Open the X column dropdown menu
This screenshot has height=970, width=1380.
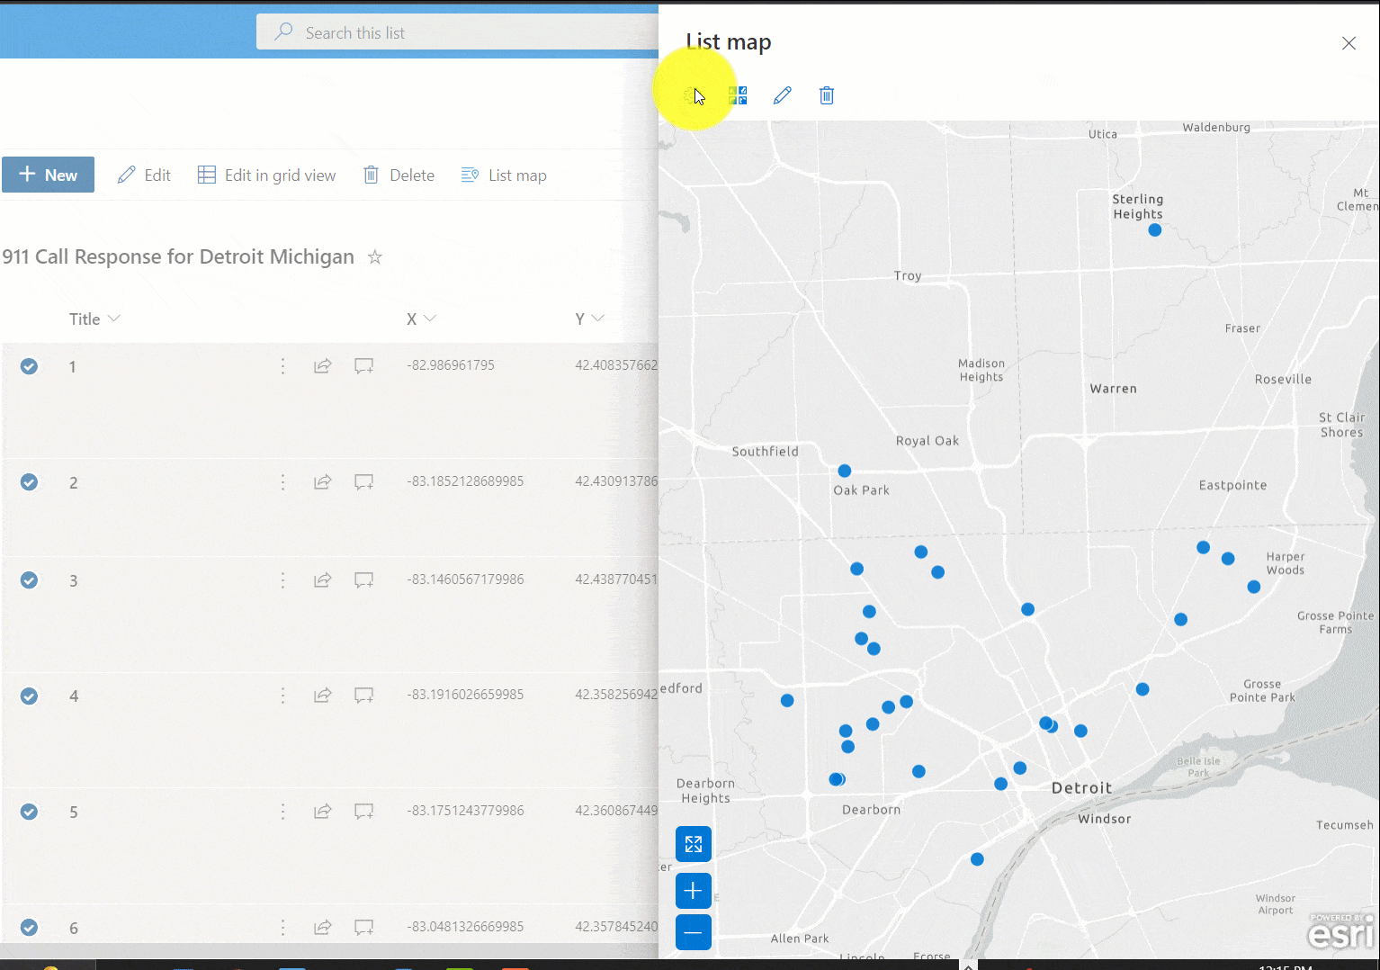pyautogui.click(x=431, y=319)
